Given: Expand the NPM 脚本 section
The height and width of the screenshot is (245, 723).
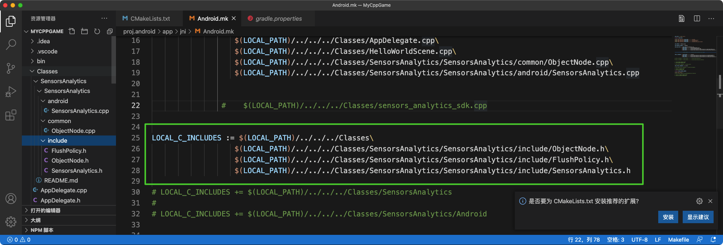Looking at the screenshot, I should point(69,230).
